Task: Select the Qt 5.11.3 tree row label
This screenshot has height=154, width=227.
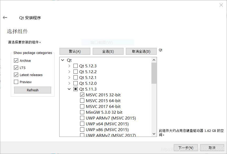Action: (88, 89)
